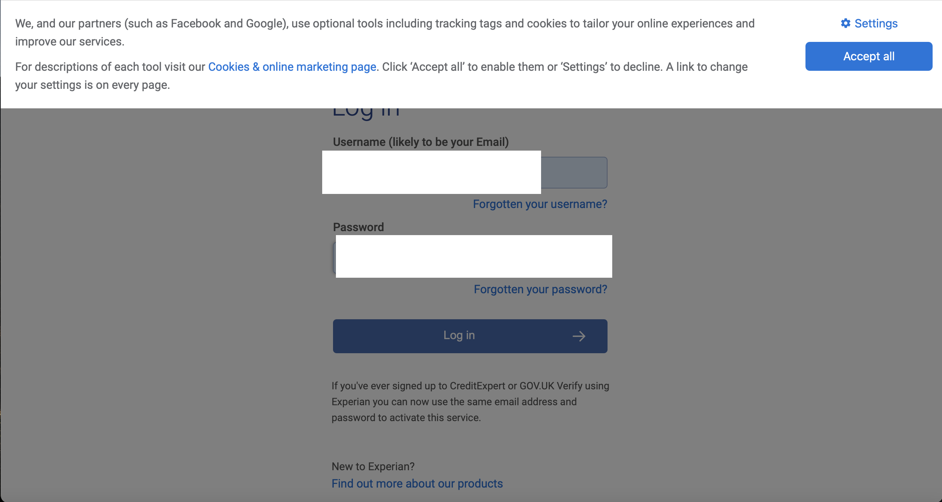Click the redacted username entry
The height and width of the screenshot is (502, 942).
(432, 172)
